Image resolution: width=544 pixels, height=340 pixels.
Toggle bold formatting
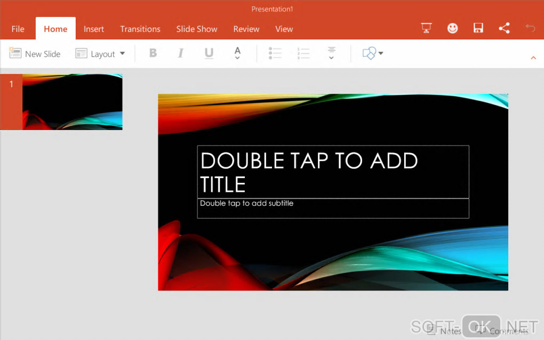click(x=153, y=53)
